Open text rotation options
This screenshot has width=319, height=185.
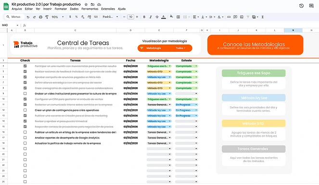tap(220, 17)
